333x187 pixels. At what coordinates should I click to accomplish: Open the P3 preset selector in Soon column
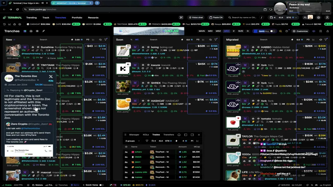pos(198,40)
